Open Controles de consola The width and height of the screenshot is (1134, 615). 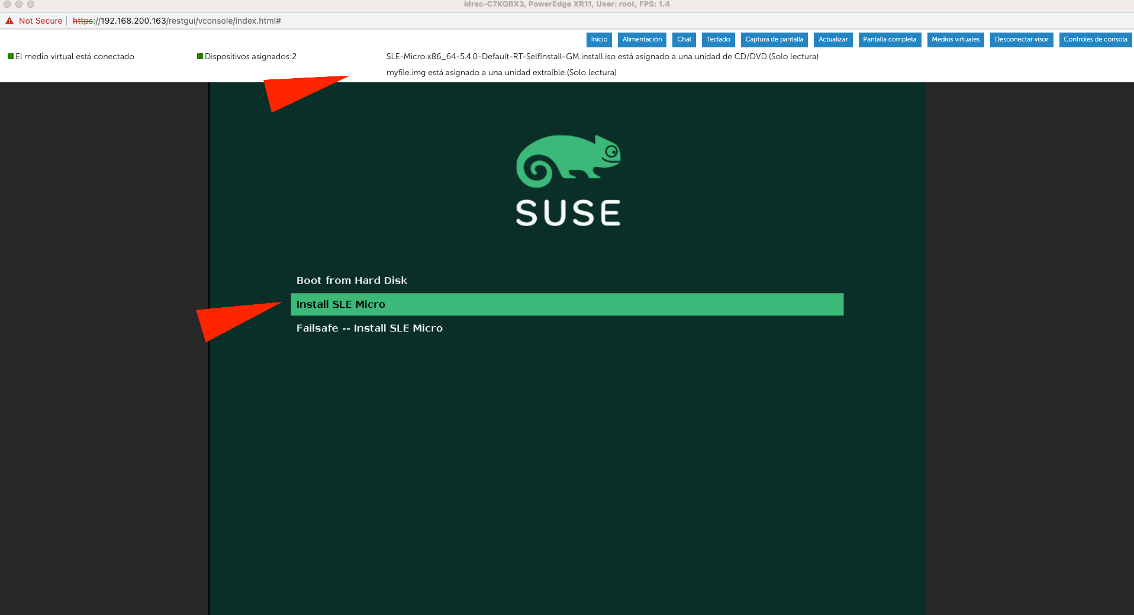point(1095,40)
